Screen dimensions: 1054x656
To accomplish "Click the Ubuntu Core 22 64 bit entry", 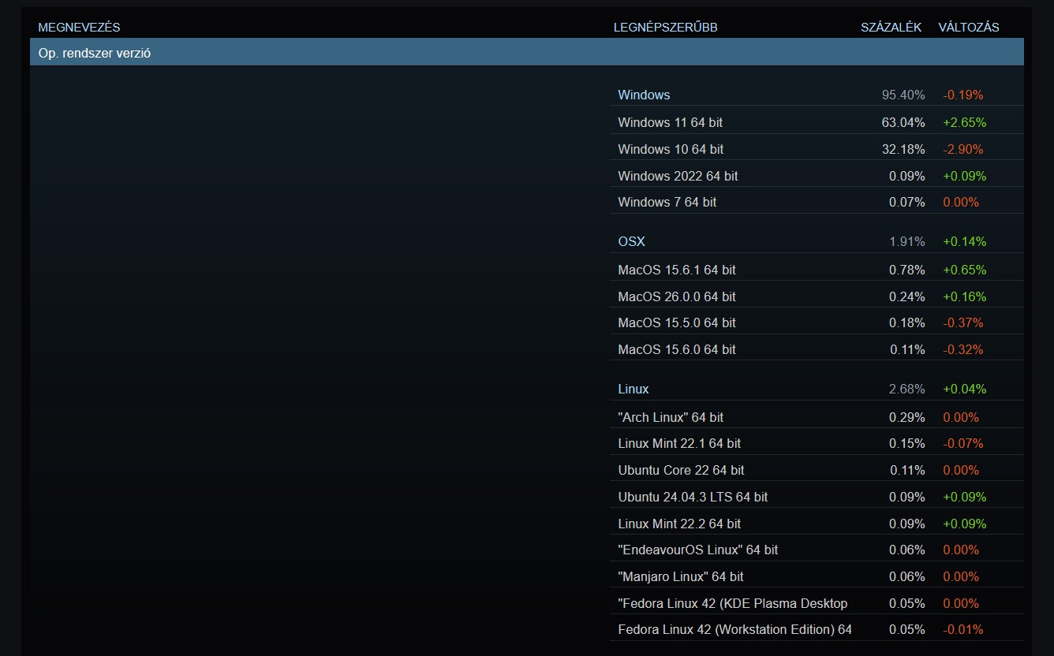I will (681, 470).
